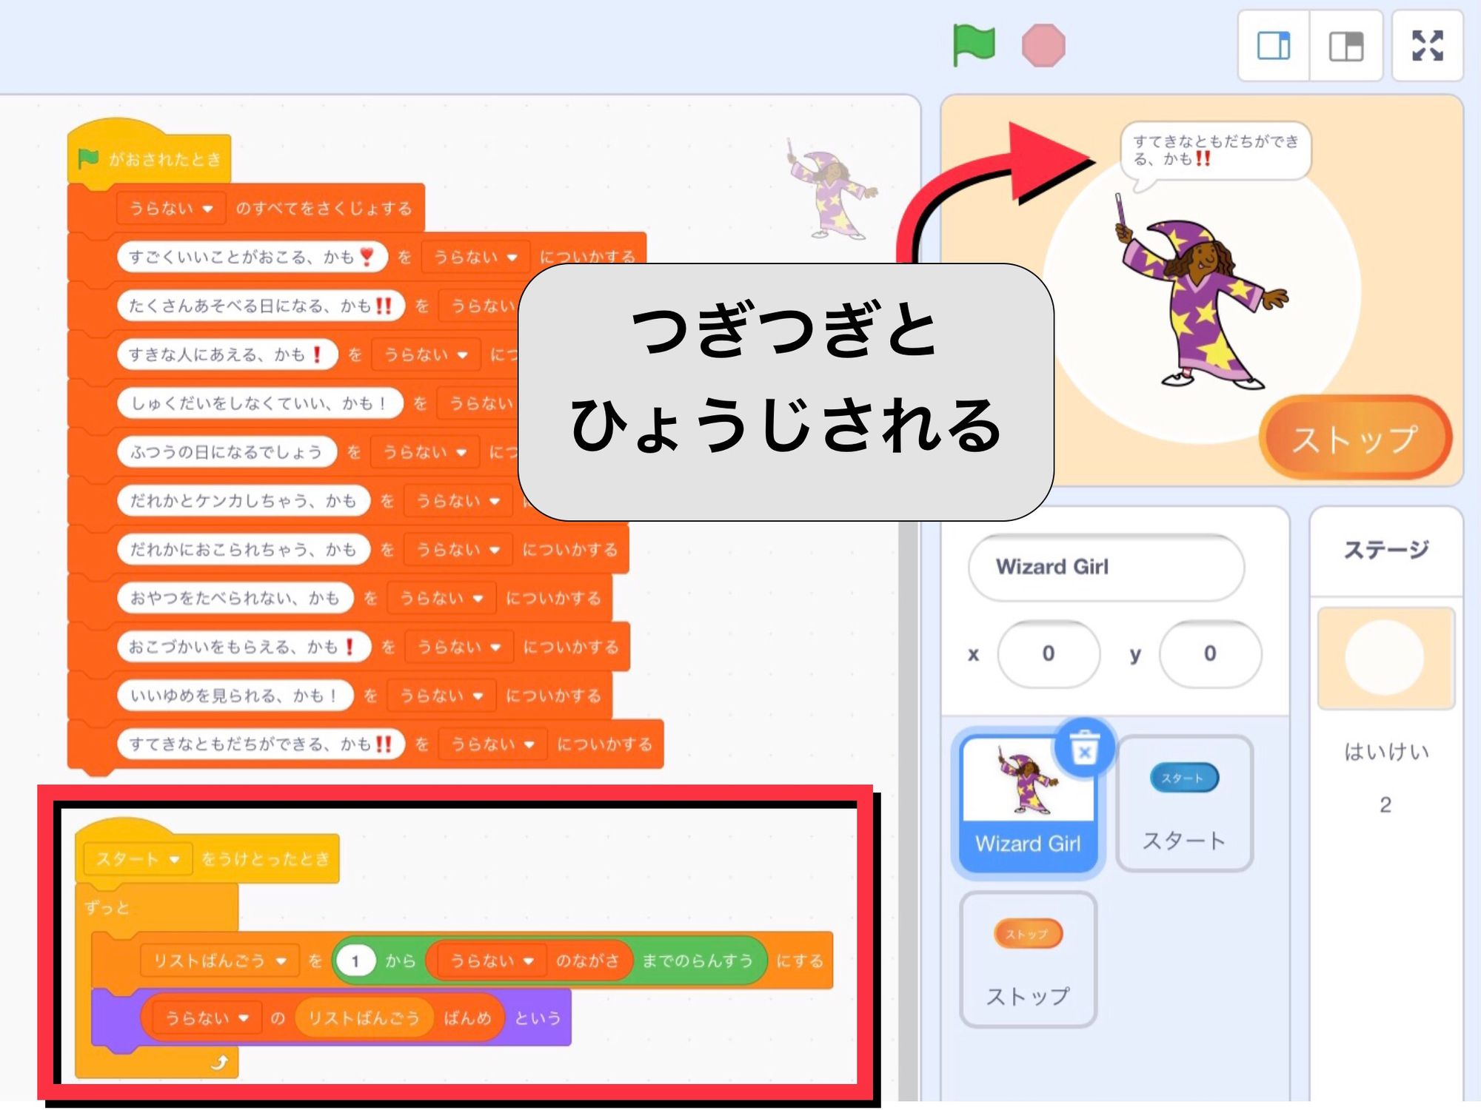The width and height of the screenshot is (1481, 1110).
Task: Click the text field すきな人にあえる、かも
Action: (227, 354)
